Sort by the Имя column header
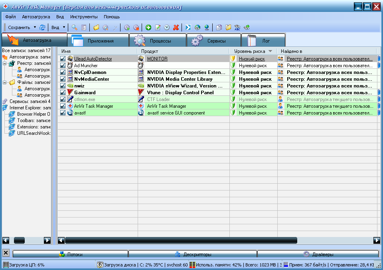The width and height of the screenshot is (383, 270). coord(97,51)
